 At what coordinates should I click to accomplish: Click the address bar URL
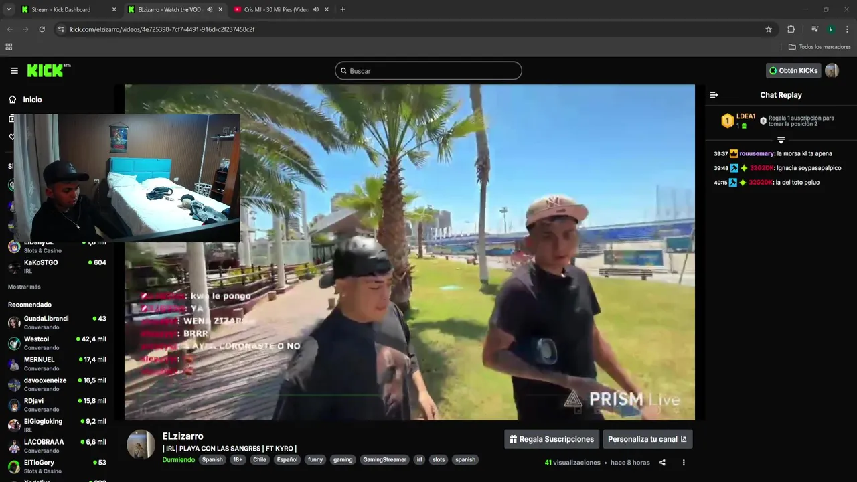(162, 29)
